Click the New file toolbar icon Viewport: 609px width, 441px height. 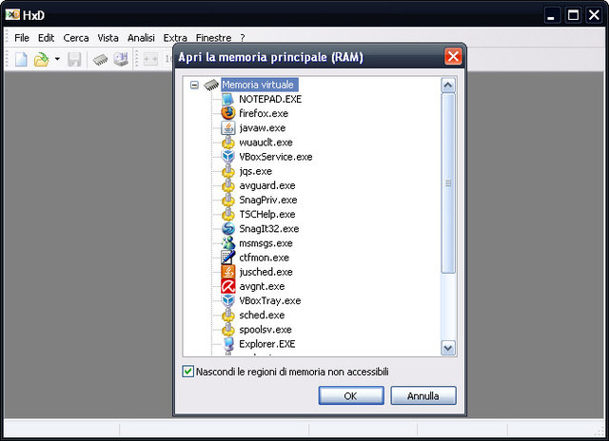[x=21, y=59]
